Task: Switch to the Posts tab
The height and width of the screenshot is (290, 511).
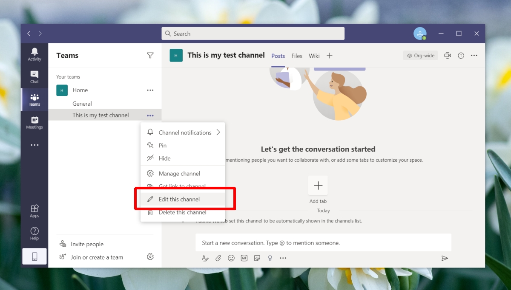Action: [278, 56]
